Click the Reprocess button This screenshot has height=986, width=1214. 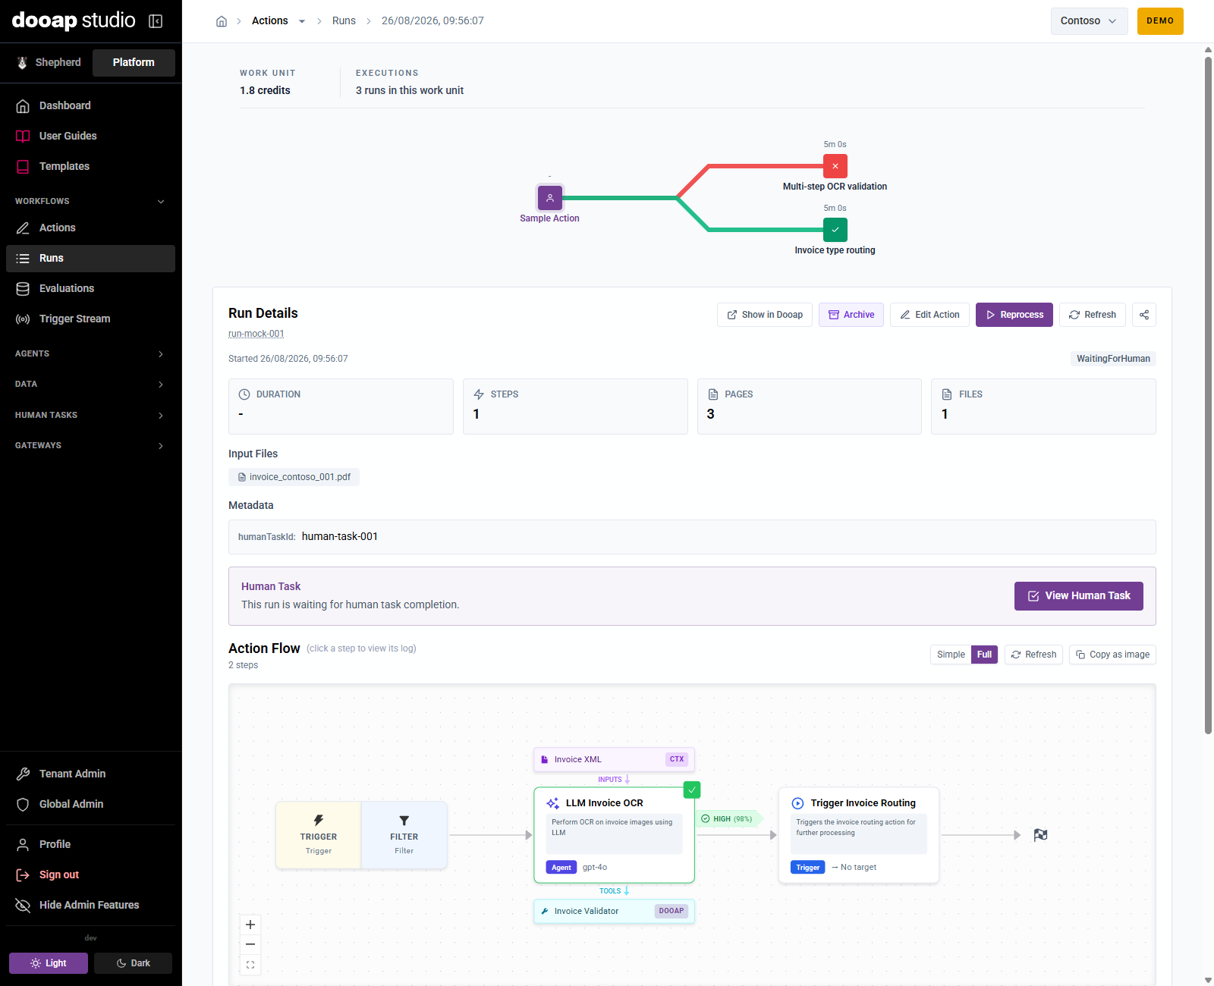1014,315
